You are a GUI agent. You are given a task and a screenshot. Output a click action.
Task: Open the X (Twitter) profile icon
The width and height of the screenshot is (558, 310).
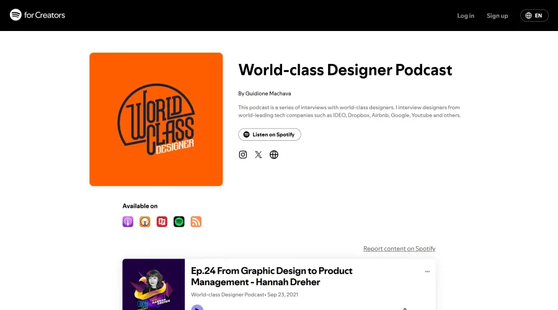(x=259, y=154)
